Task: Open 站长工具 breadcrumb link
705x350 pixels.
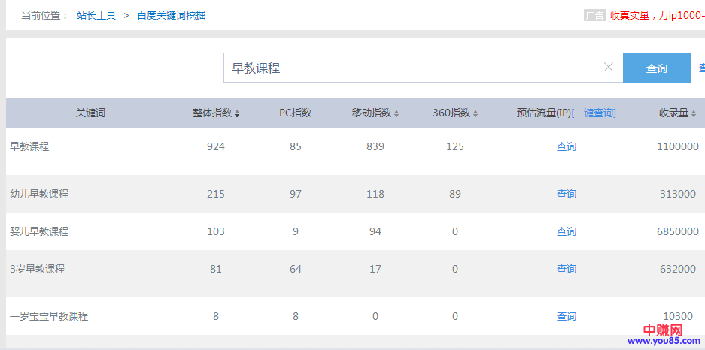Action: [x=96, y=15]
